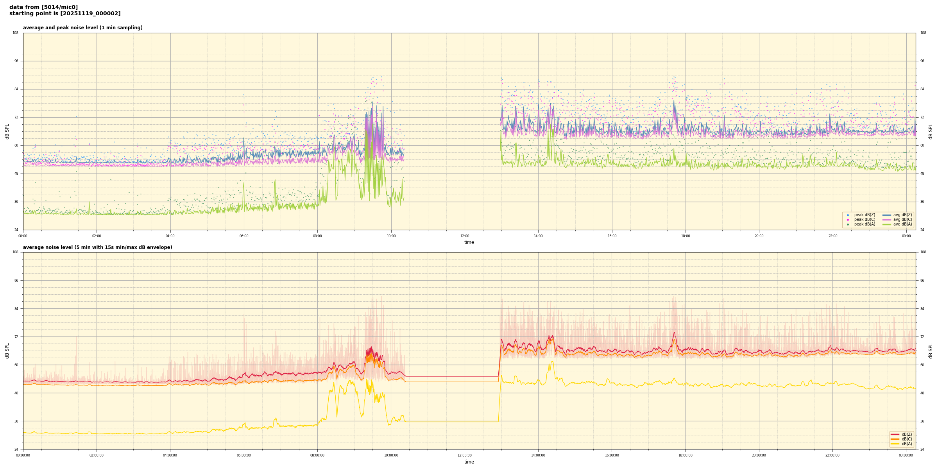The image size is (938, 469).
Task: Click the 12:00 tick label on upper chart
Action: (465, 236)
